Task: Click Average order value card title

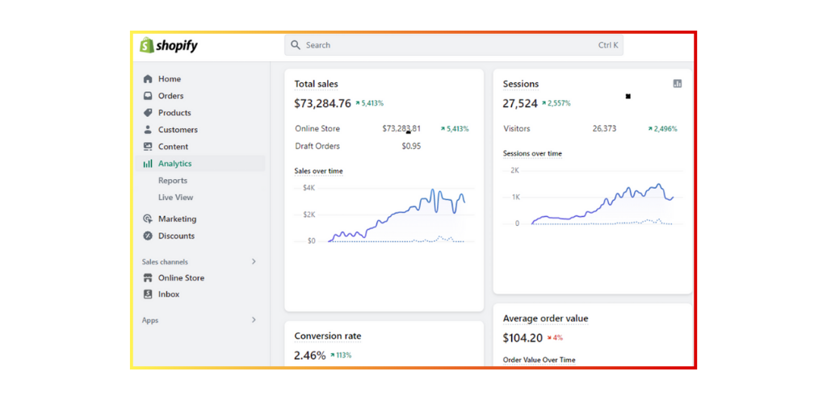Action: pos(545,319)
